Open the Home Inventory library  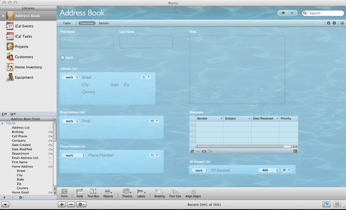pyautogui.click(x=28, y=67)
